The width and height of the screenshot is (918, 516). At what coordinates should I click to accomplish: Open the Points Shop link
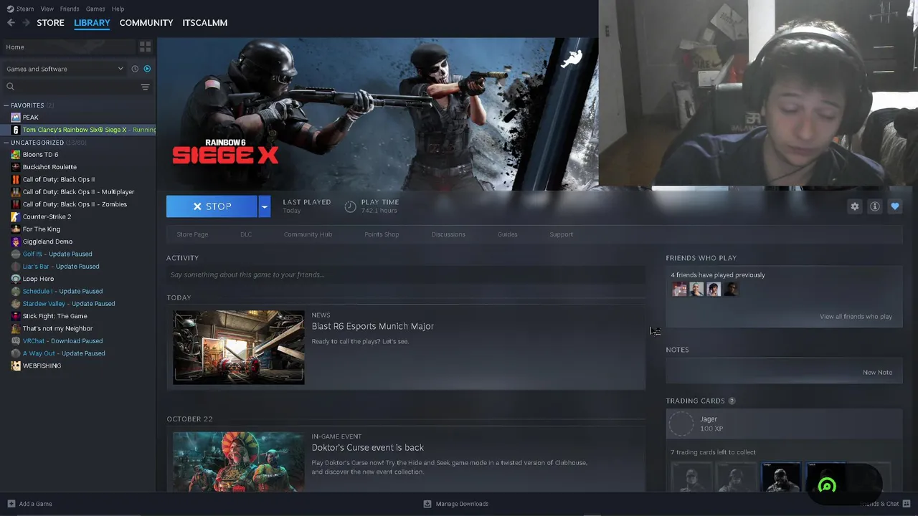tap(382, 234)
